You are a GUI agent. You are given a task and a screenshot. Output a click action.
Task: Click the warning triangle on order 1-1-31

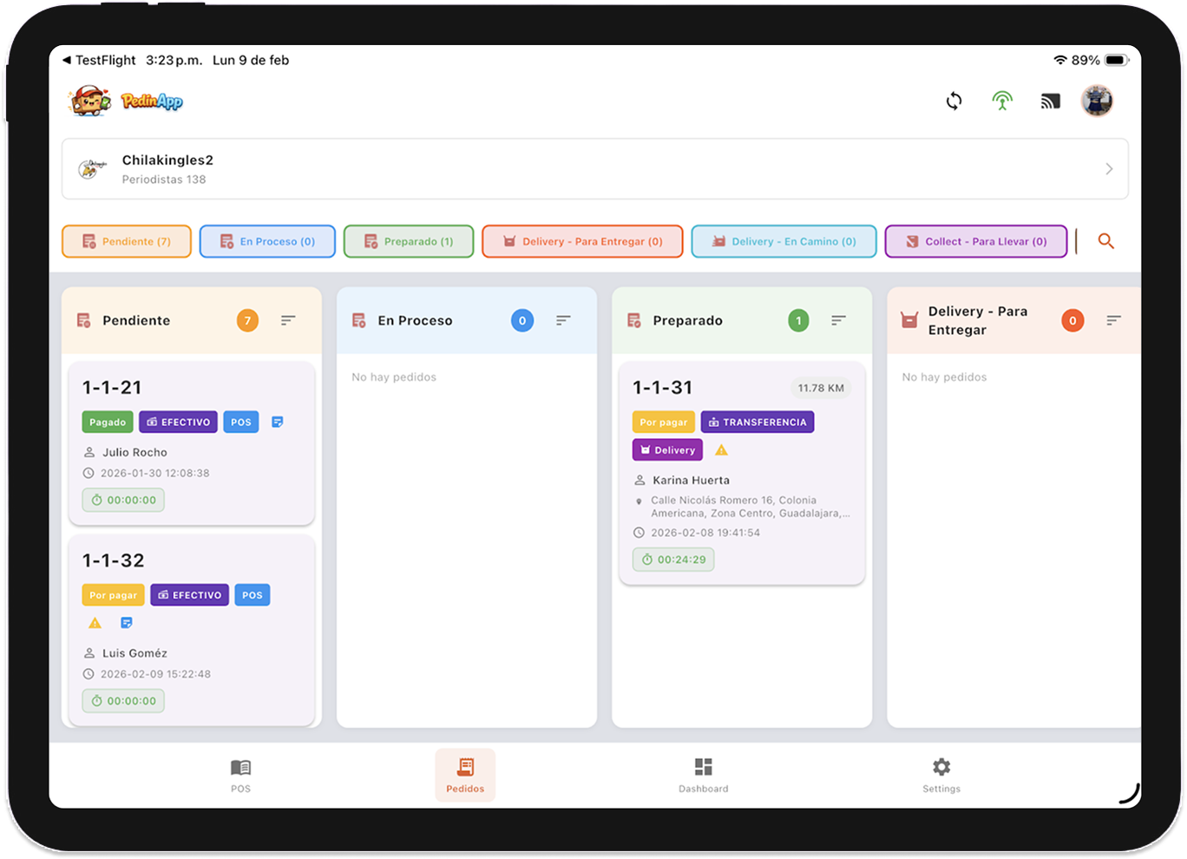tap(721, 449)
